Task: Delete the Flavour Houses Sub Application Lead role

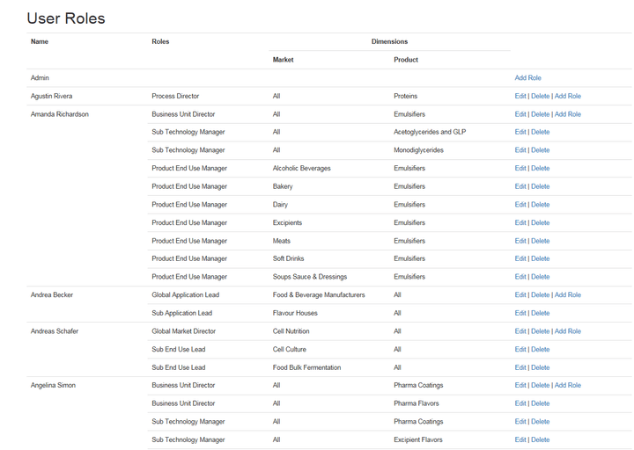Action: 540,313
